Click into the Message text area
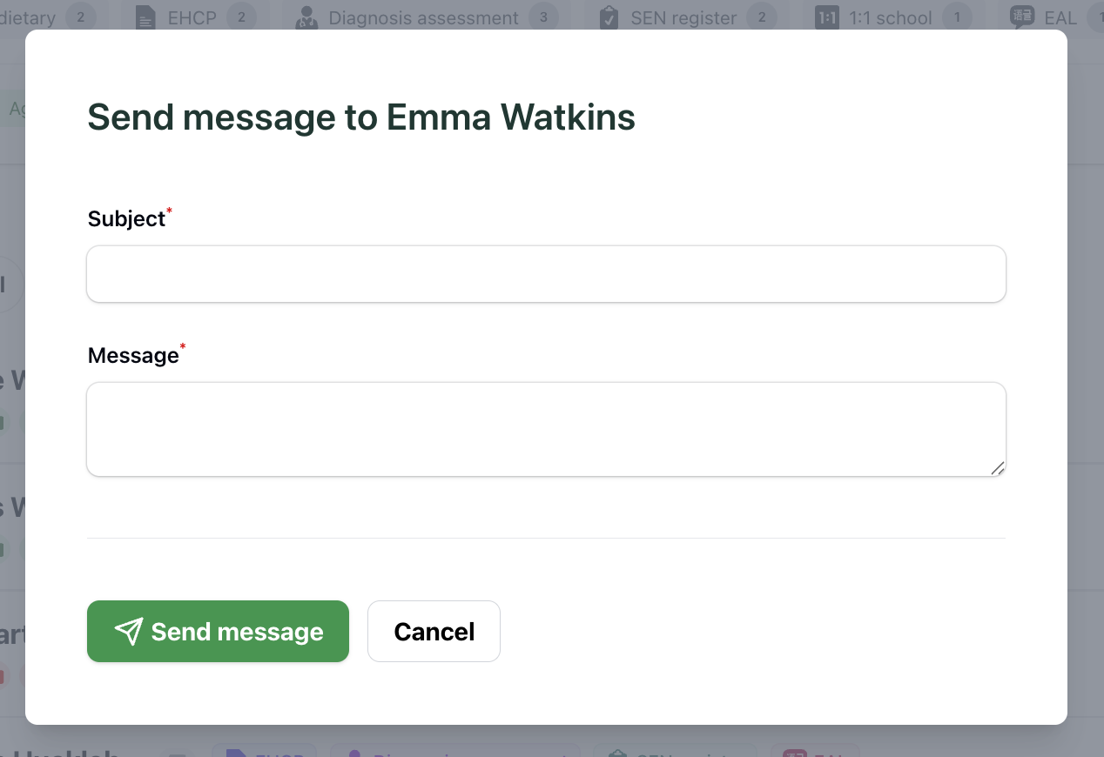This screenshot has width=1104, height=757. 546,429
